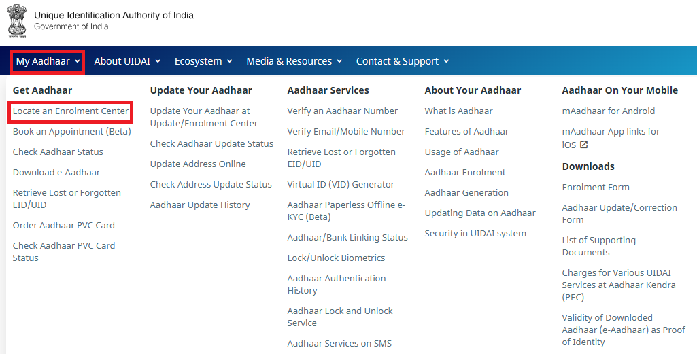Open Check Address Update Status
Image resolution: width=697 pixels, height=354 pixels.
pyautogui.click(x=211, y=185)
